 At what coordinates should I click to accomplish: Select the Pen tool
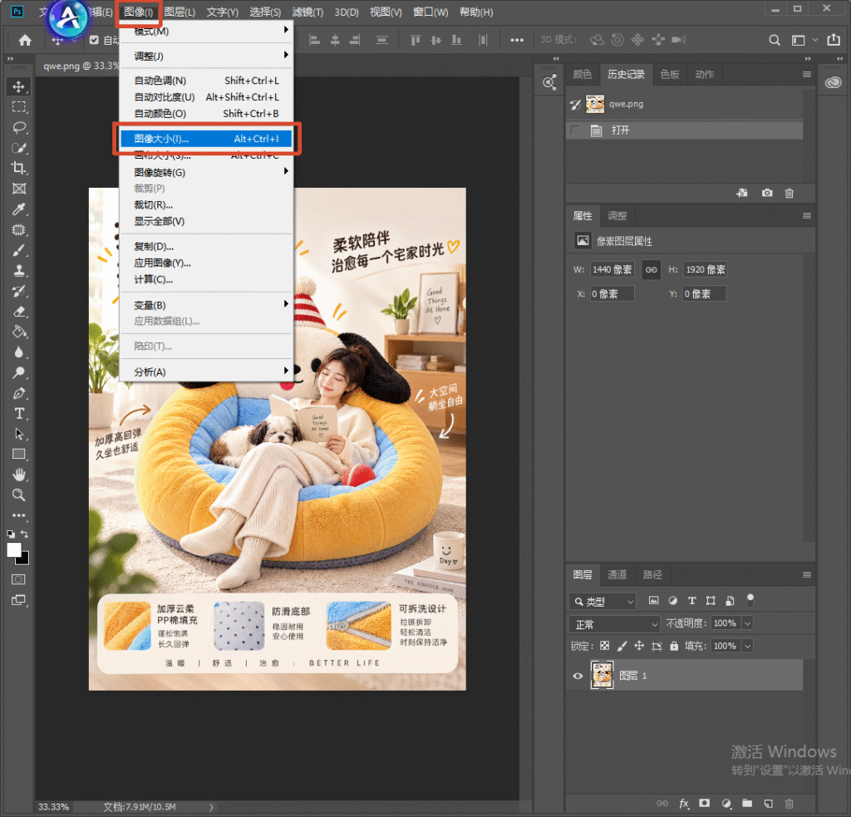point(19,393)
